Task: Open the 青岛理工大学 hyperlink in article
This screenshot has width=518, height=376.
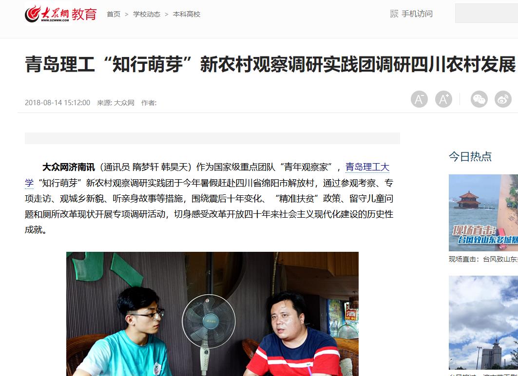Action: pyautogui.click(x=367, y=167)
